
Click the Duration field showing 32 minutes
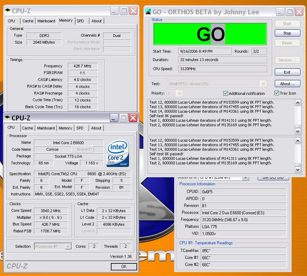coord(223,60)
